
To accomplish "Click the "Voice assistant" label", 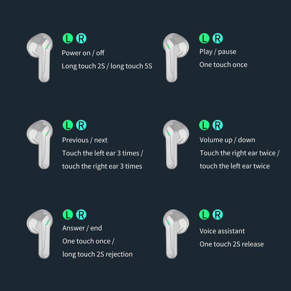I will coord(222,231).
